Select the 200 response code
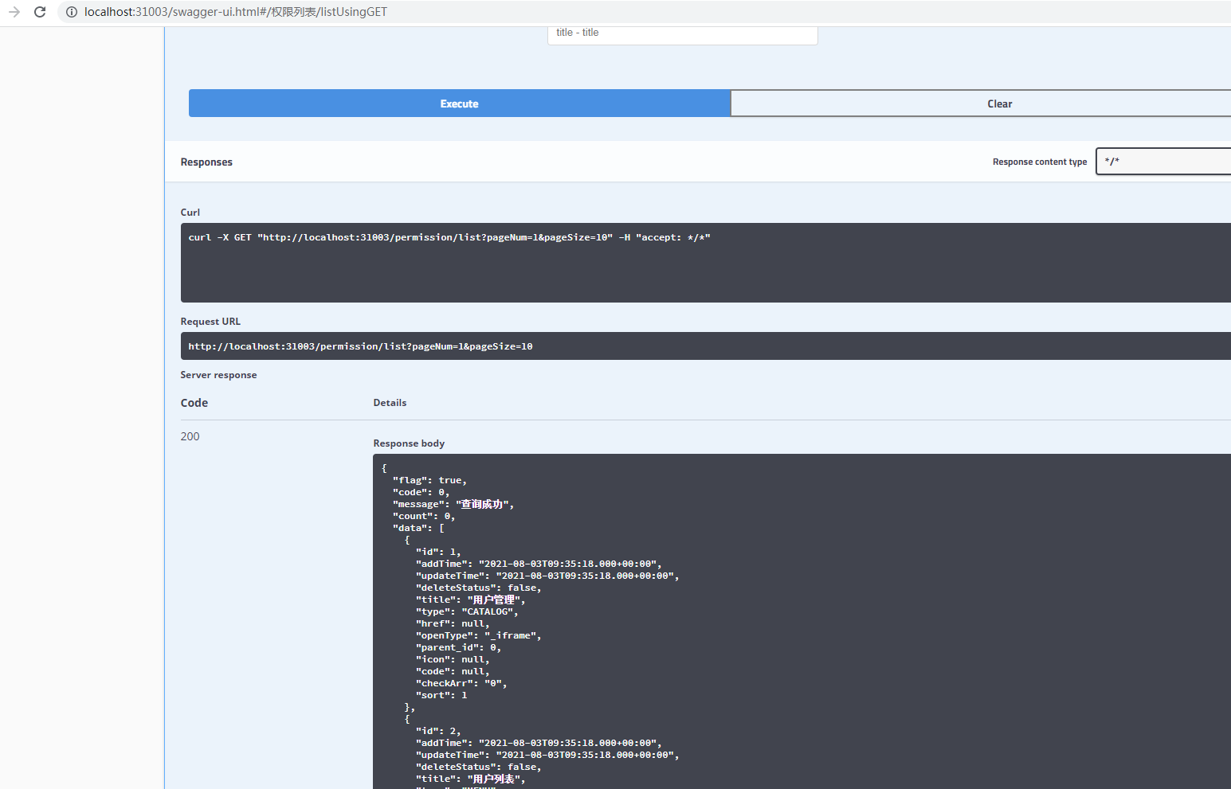The height and width of the screenshot is (789, 1231). (190, 436)
